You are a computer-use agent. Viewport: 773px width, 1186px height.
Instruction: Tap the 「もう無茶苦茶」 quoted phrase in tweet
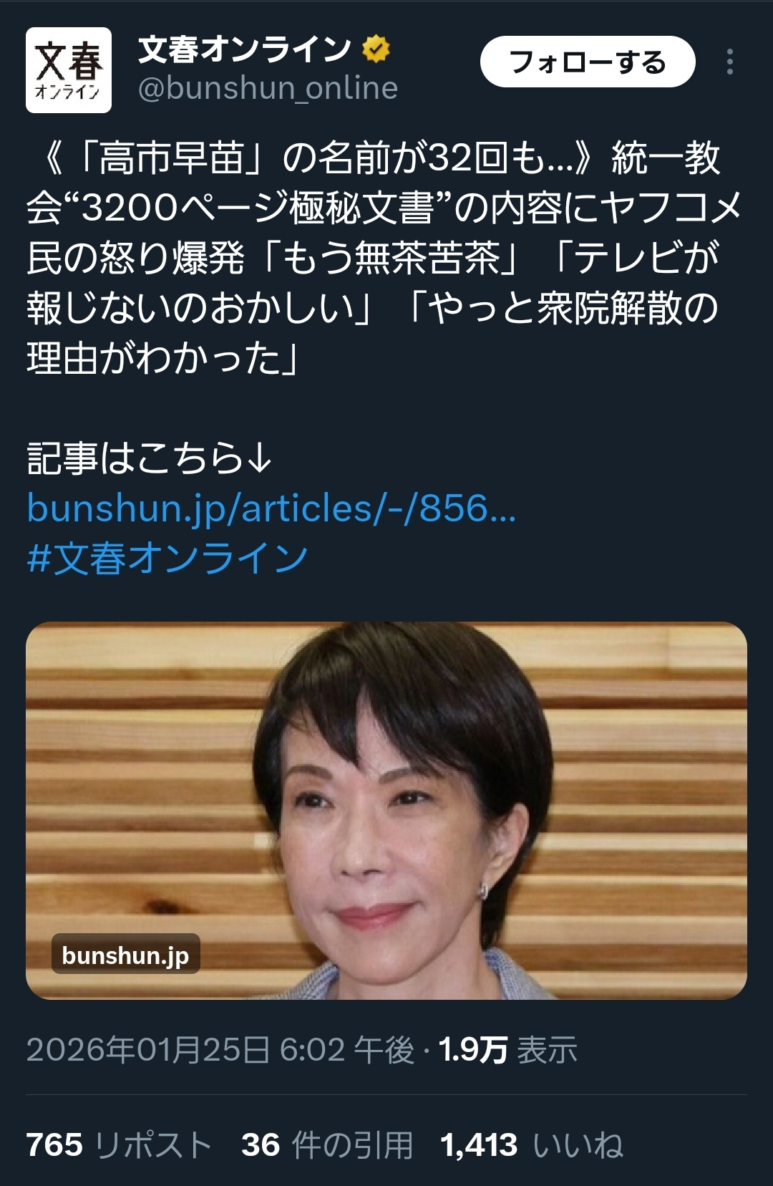[x=389, y=258]
